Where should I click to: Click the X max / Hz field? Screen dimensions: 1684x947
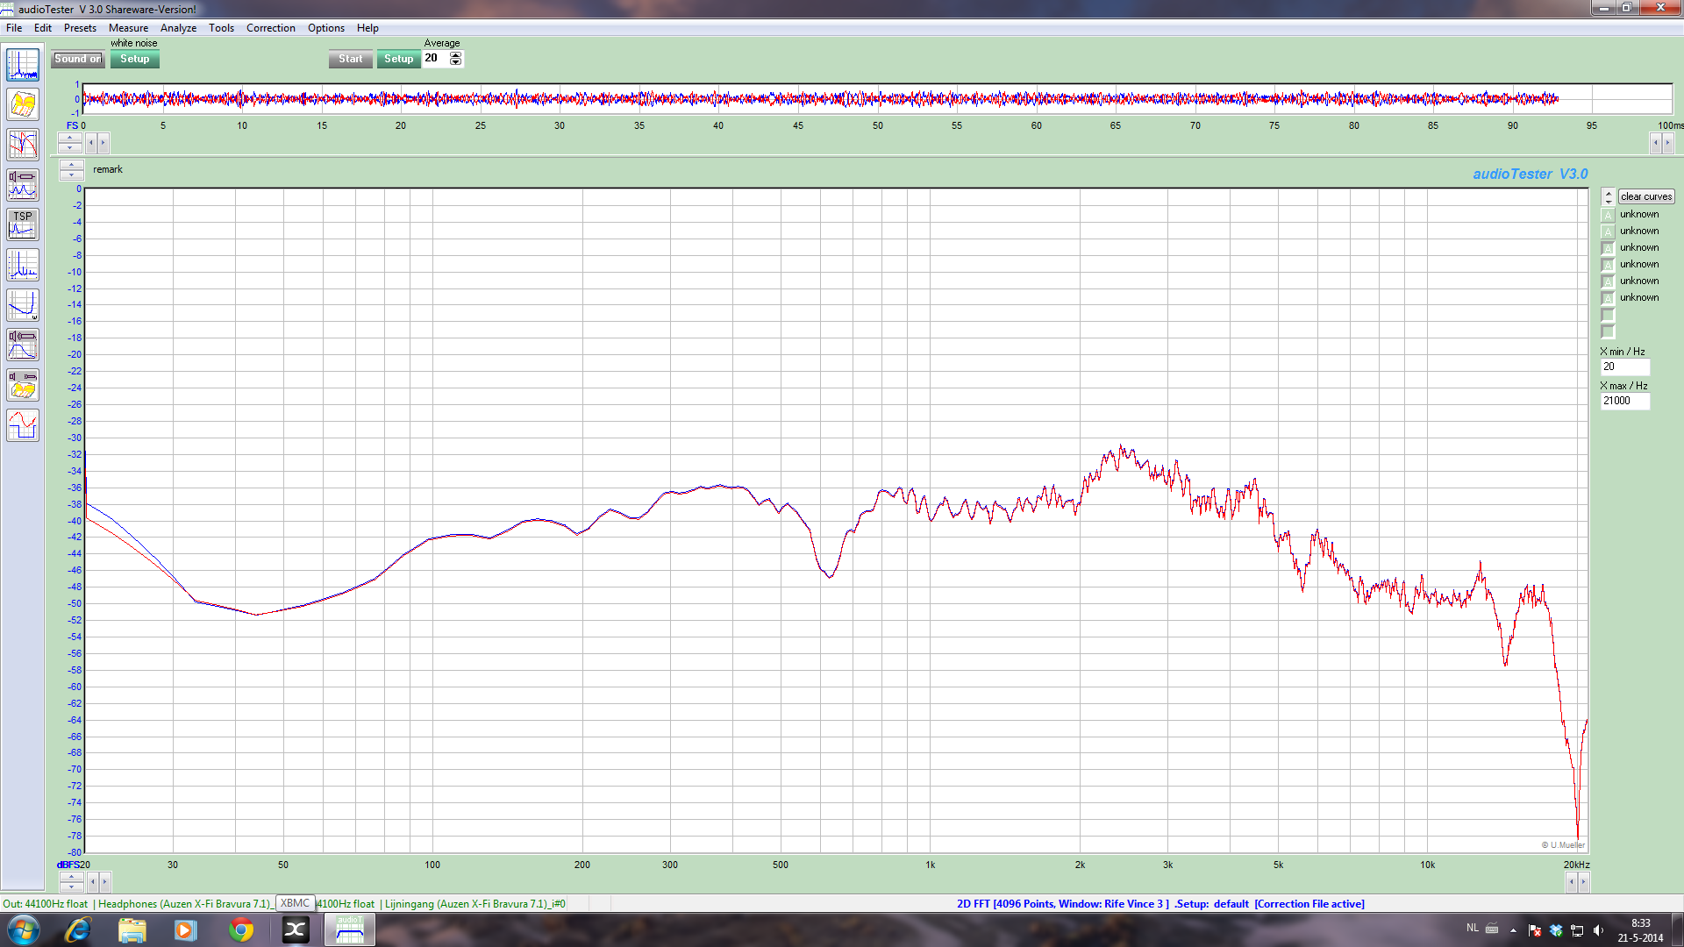pos(1624,401)
